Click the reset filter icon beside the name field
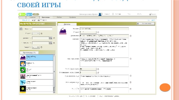The height and width of the screenshot is (100, 179). 21,29
